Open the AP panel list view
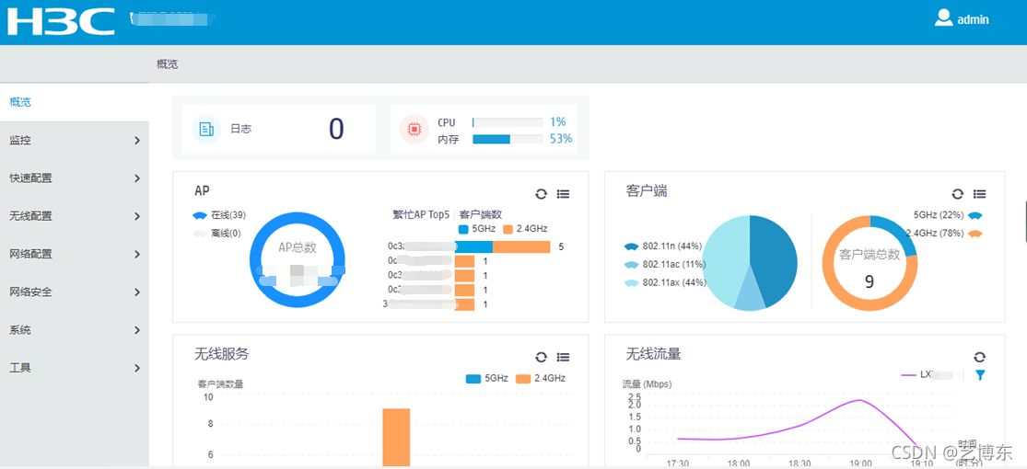1027x469 pixels. [x=563, y=194]
